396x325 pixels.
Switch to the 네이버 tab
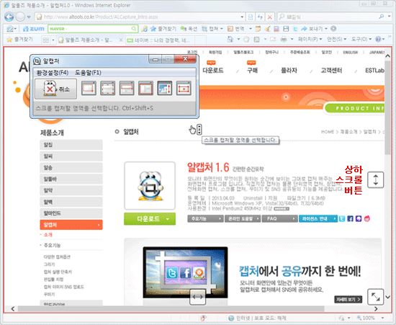tap(161, 40)
